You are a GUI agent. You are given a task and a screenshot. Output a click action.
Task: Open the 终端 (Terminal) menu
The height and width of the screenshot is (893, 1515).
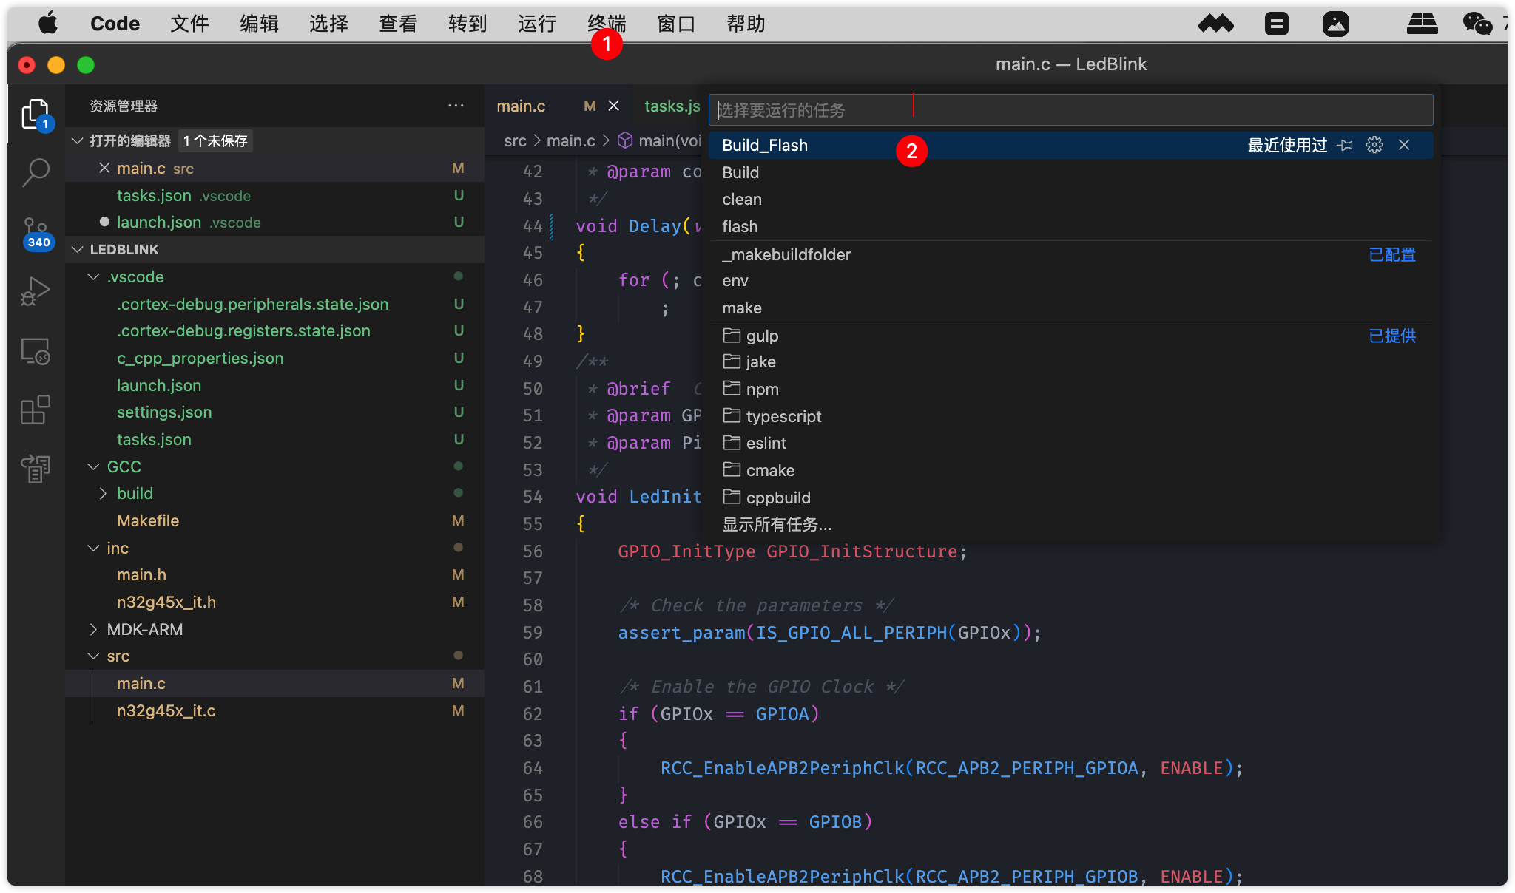tap(607, 24)
